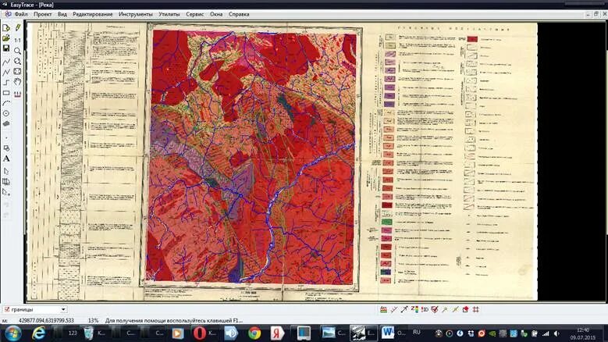Click the dark blue legend swatch near bottom
This screenshot has width=608, height=342.
click(x=386, y=272)
